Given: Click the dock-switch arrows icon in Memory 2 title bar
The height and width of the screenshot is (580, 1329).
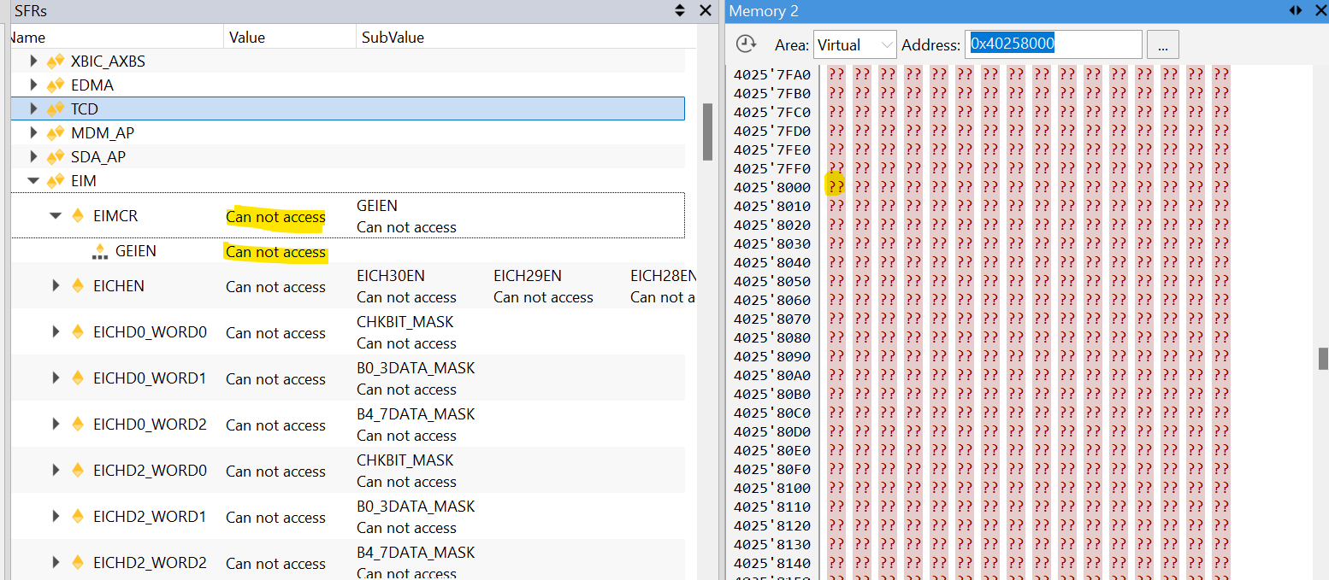Looking at the screenshot, I should [x=1294, y=10].
